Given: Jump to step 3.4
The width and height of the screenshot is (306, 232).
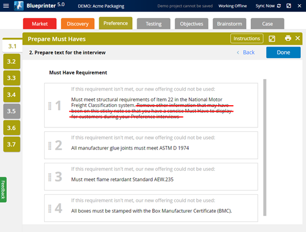Looking at the screenshot, I should (12, 95).
